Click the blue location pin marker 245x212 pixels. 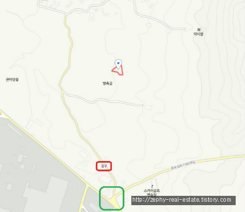(x=118, y=64)
